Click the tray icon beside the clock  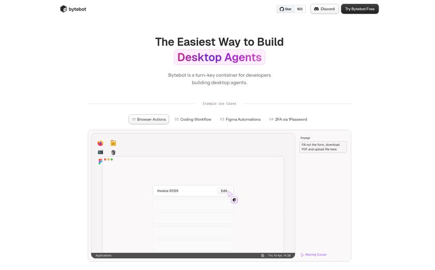point(263,255)
